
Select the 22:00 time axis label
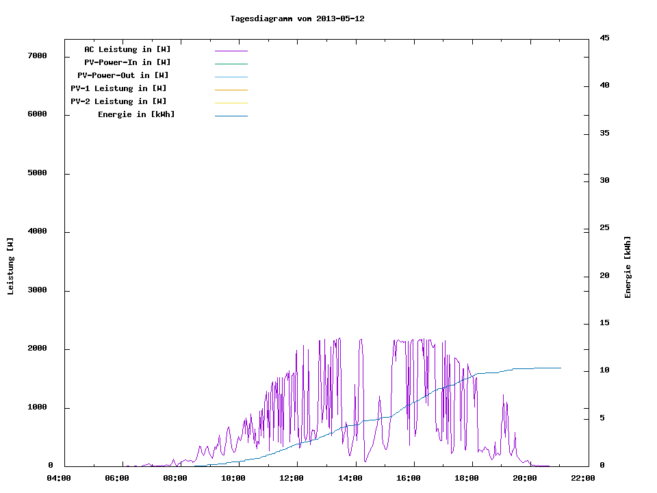point(583,478)
